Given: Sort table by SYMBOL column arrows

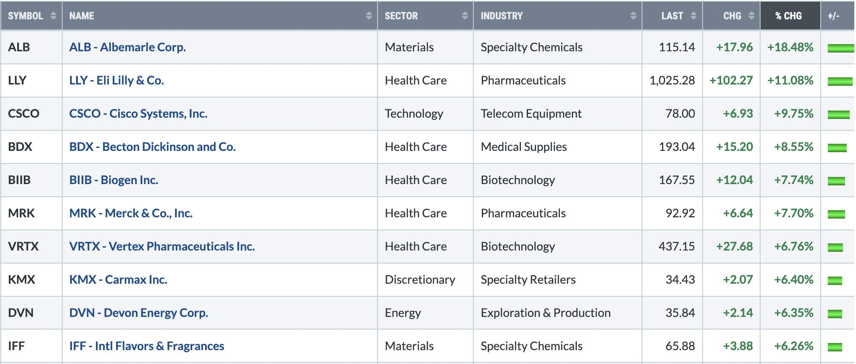Looking at the screenshot, I should 53,16.
